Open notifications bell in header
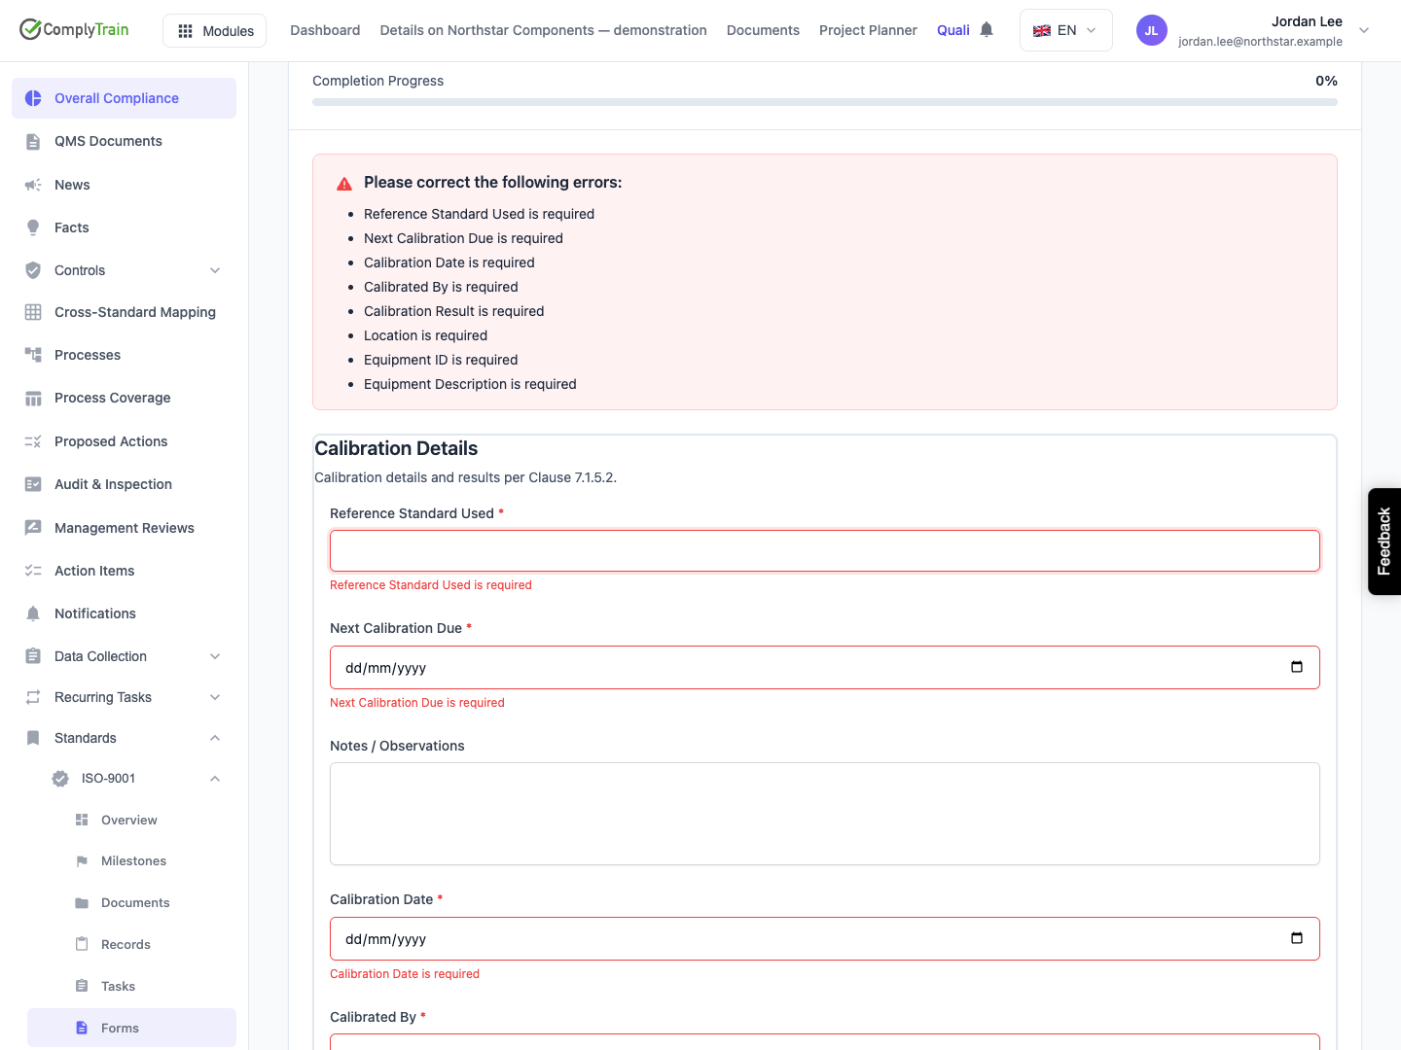 987,29
